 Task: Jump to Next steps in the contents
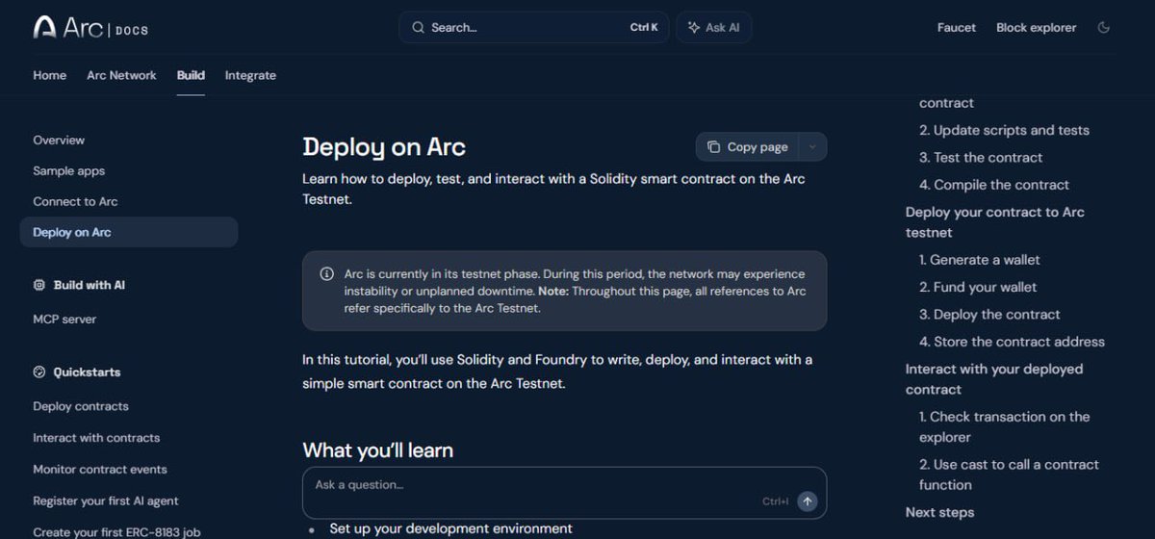tap(939, 513)
